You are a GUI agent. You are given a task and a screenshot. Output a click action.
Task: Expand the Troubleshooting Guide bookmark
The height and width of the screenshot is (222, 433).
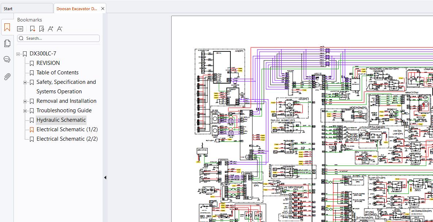click(x=25, y=111)
